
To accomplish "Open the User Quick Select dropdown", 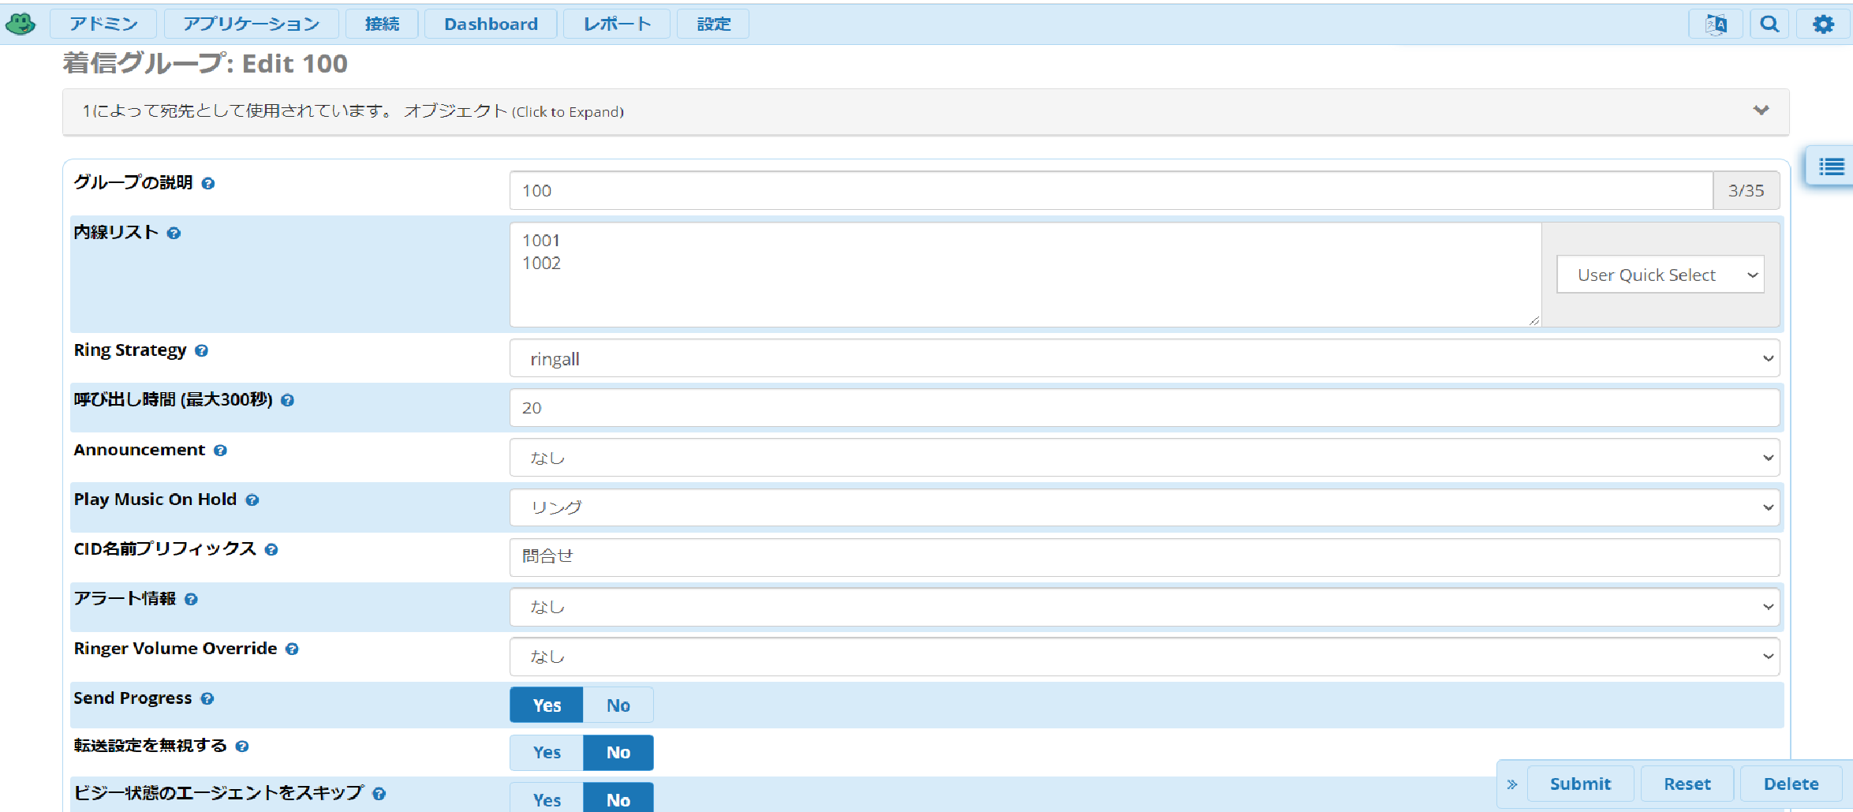I will 1661,275.
